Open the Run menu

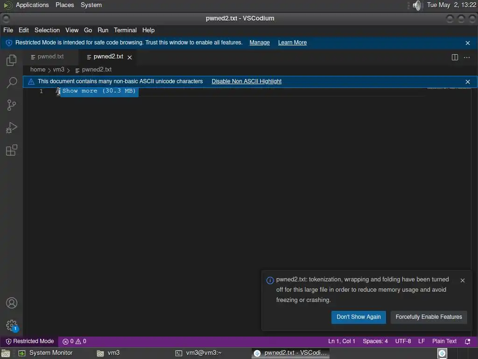pos(103,30)
